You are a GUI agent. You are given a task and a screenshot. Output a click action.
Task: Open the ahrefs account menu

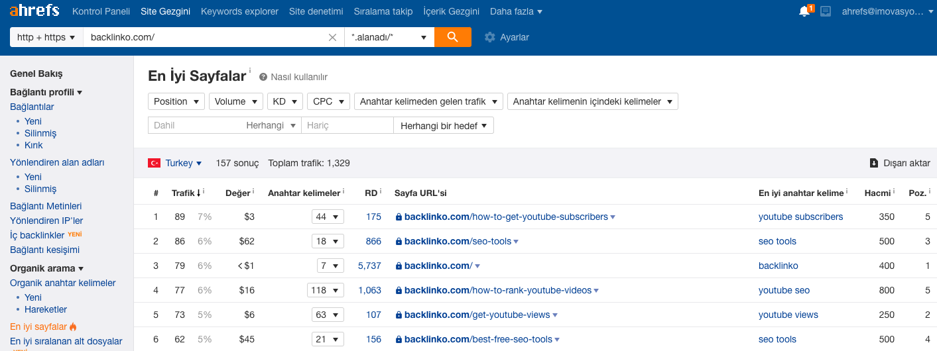point(887,11)
